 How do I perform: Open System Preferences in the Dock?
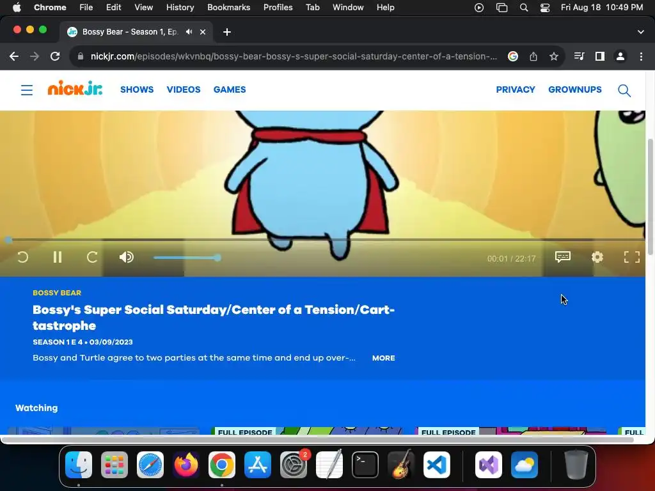(x=293, y=464)
